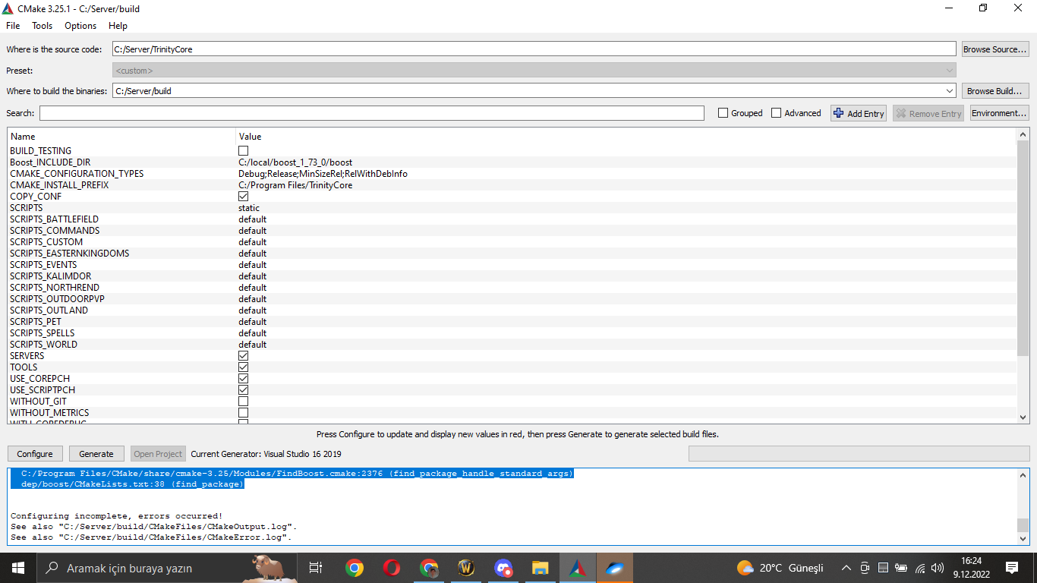This screenshot has height=583, width=1037.
Task: Open the Help menu
Action: coord(118,26)
